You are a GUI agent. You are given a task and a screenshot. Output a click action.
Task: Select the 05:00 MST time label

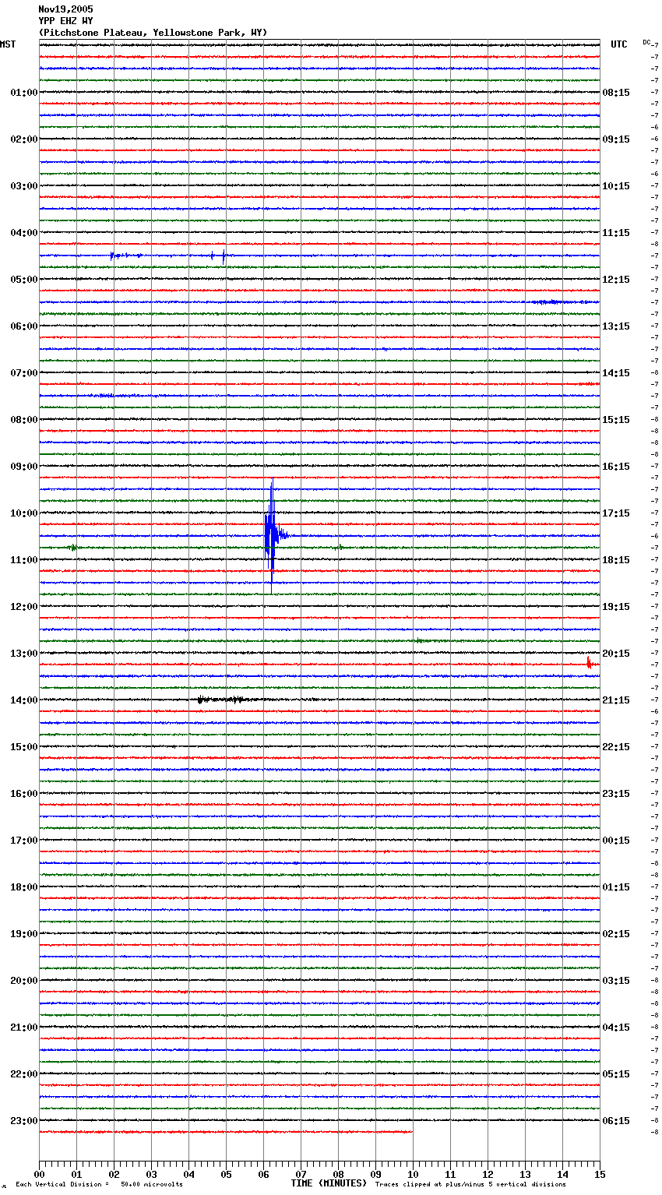pos(24,280)
